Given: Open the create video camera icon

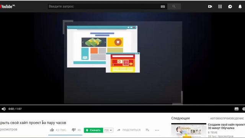Looking at the screenshot, I should (x=210, y=7).
